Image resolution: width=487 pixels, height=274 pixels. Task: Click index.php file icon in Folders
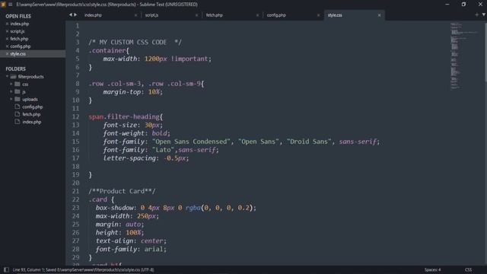coord(18,122)
